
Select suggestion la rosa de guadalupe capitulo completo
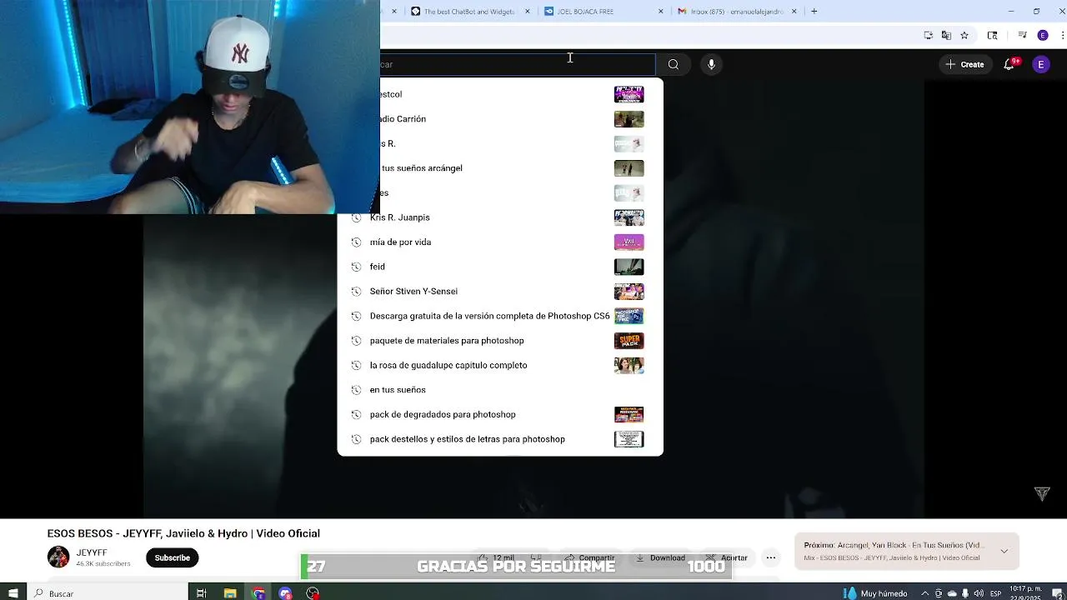click(500, 365)
